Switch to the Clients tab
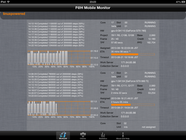The height and width of the screenshot is (140, 186). (83, 136)
